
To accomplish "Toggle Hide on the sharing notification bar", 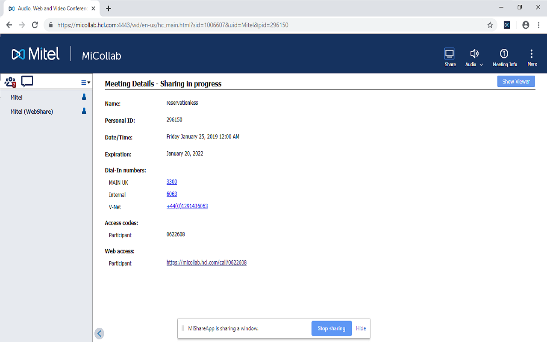I will pyautogui.click(x=361, y=328).
